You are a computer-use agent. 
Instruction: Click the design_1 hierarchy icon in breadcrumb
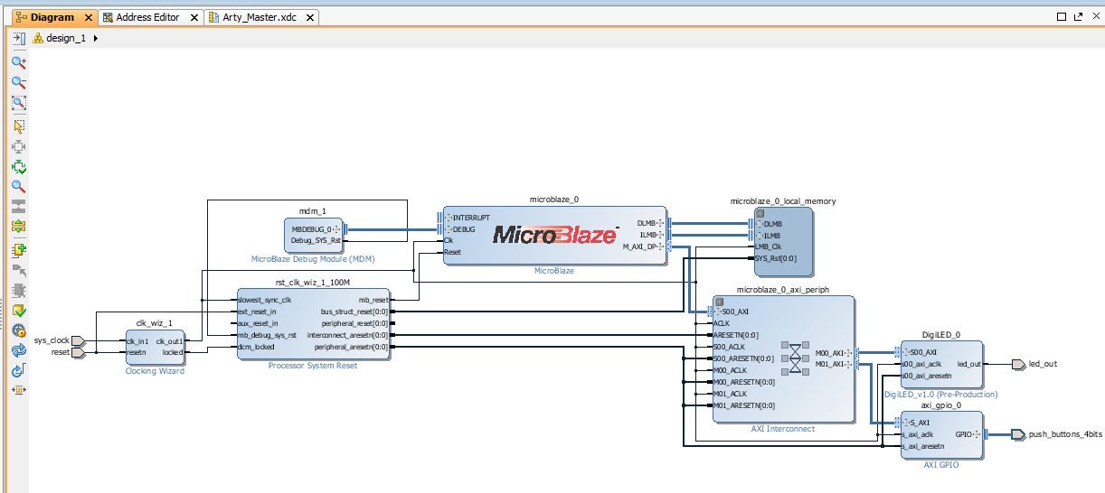pos(38,38)
